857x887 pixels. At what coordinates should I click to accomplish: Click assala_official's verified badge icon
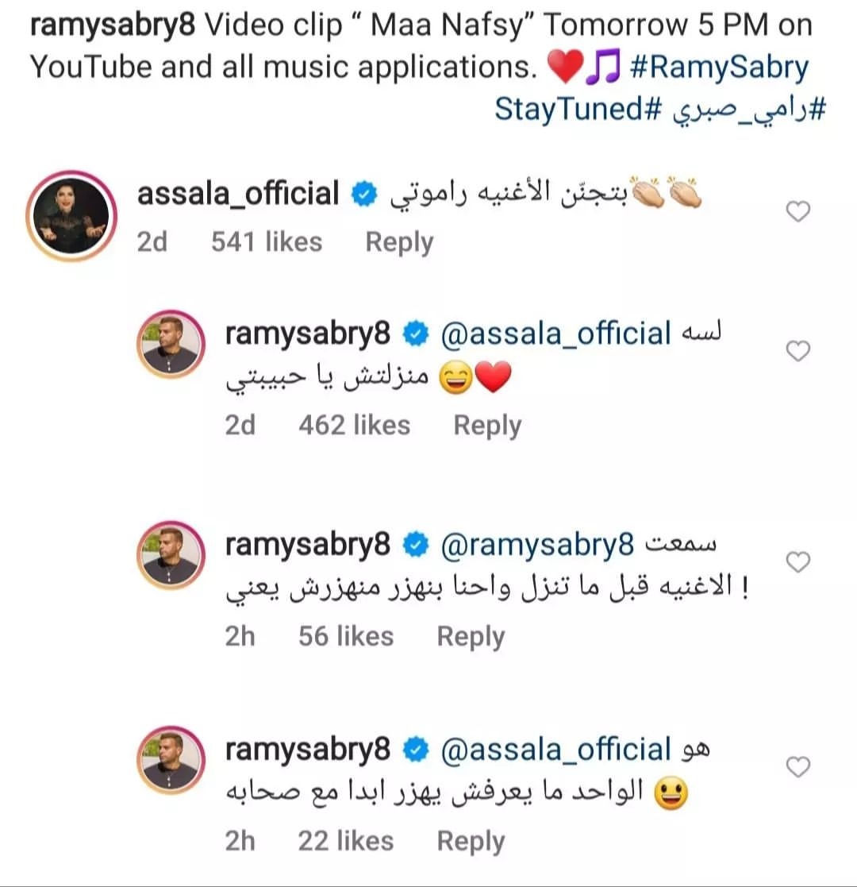(363, 193)
